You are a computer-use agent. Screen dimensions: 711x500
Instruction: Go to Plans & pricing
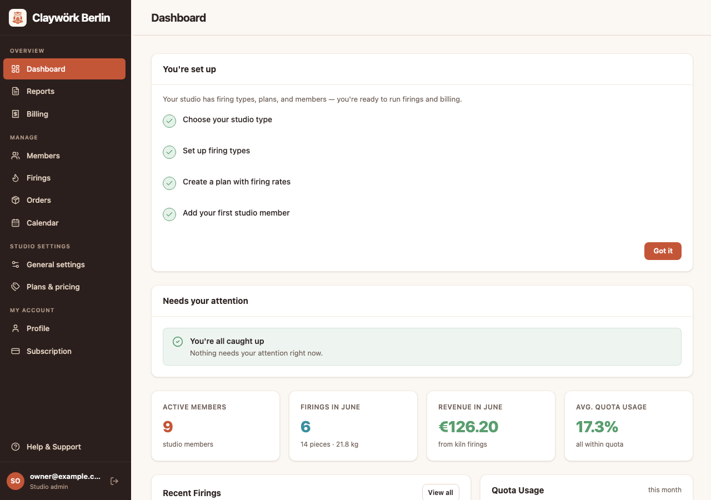[64, 287]
